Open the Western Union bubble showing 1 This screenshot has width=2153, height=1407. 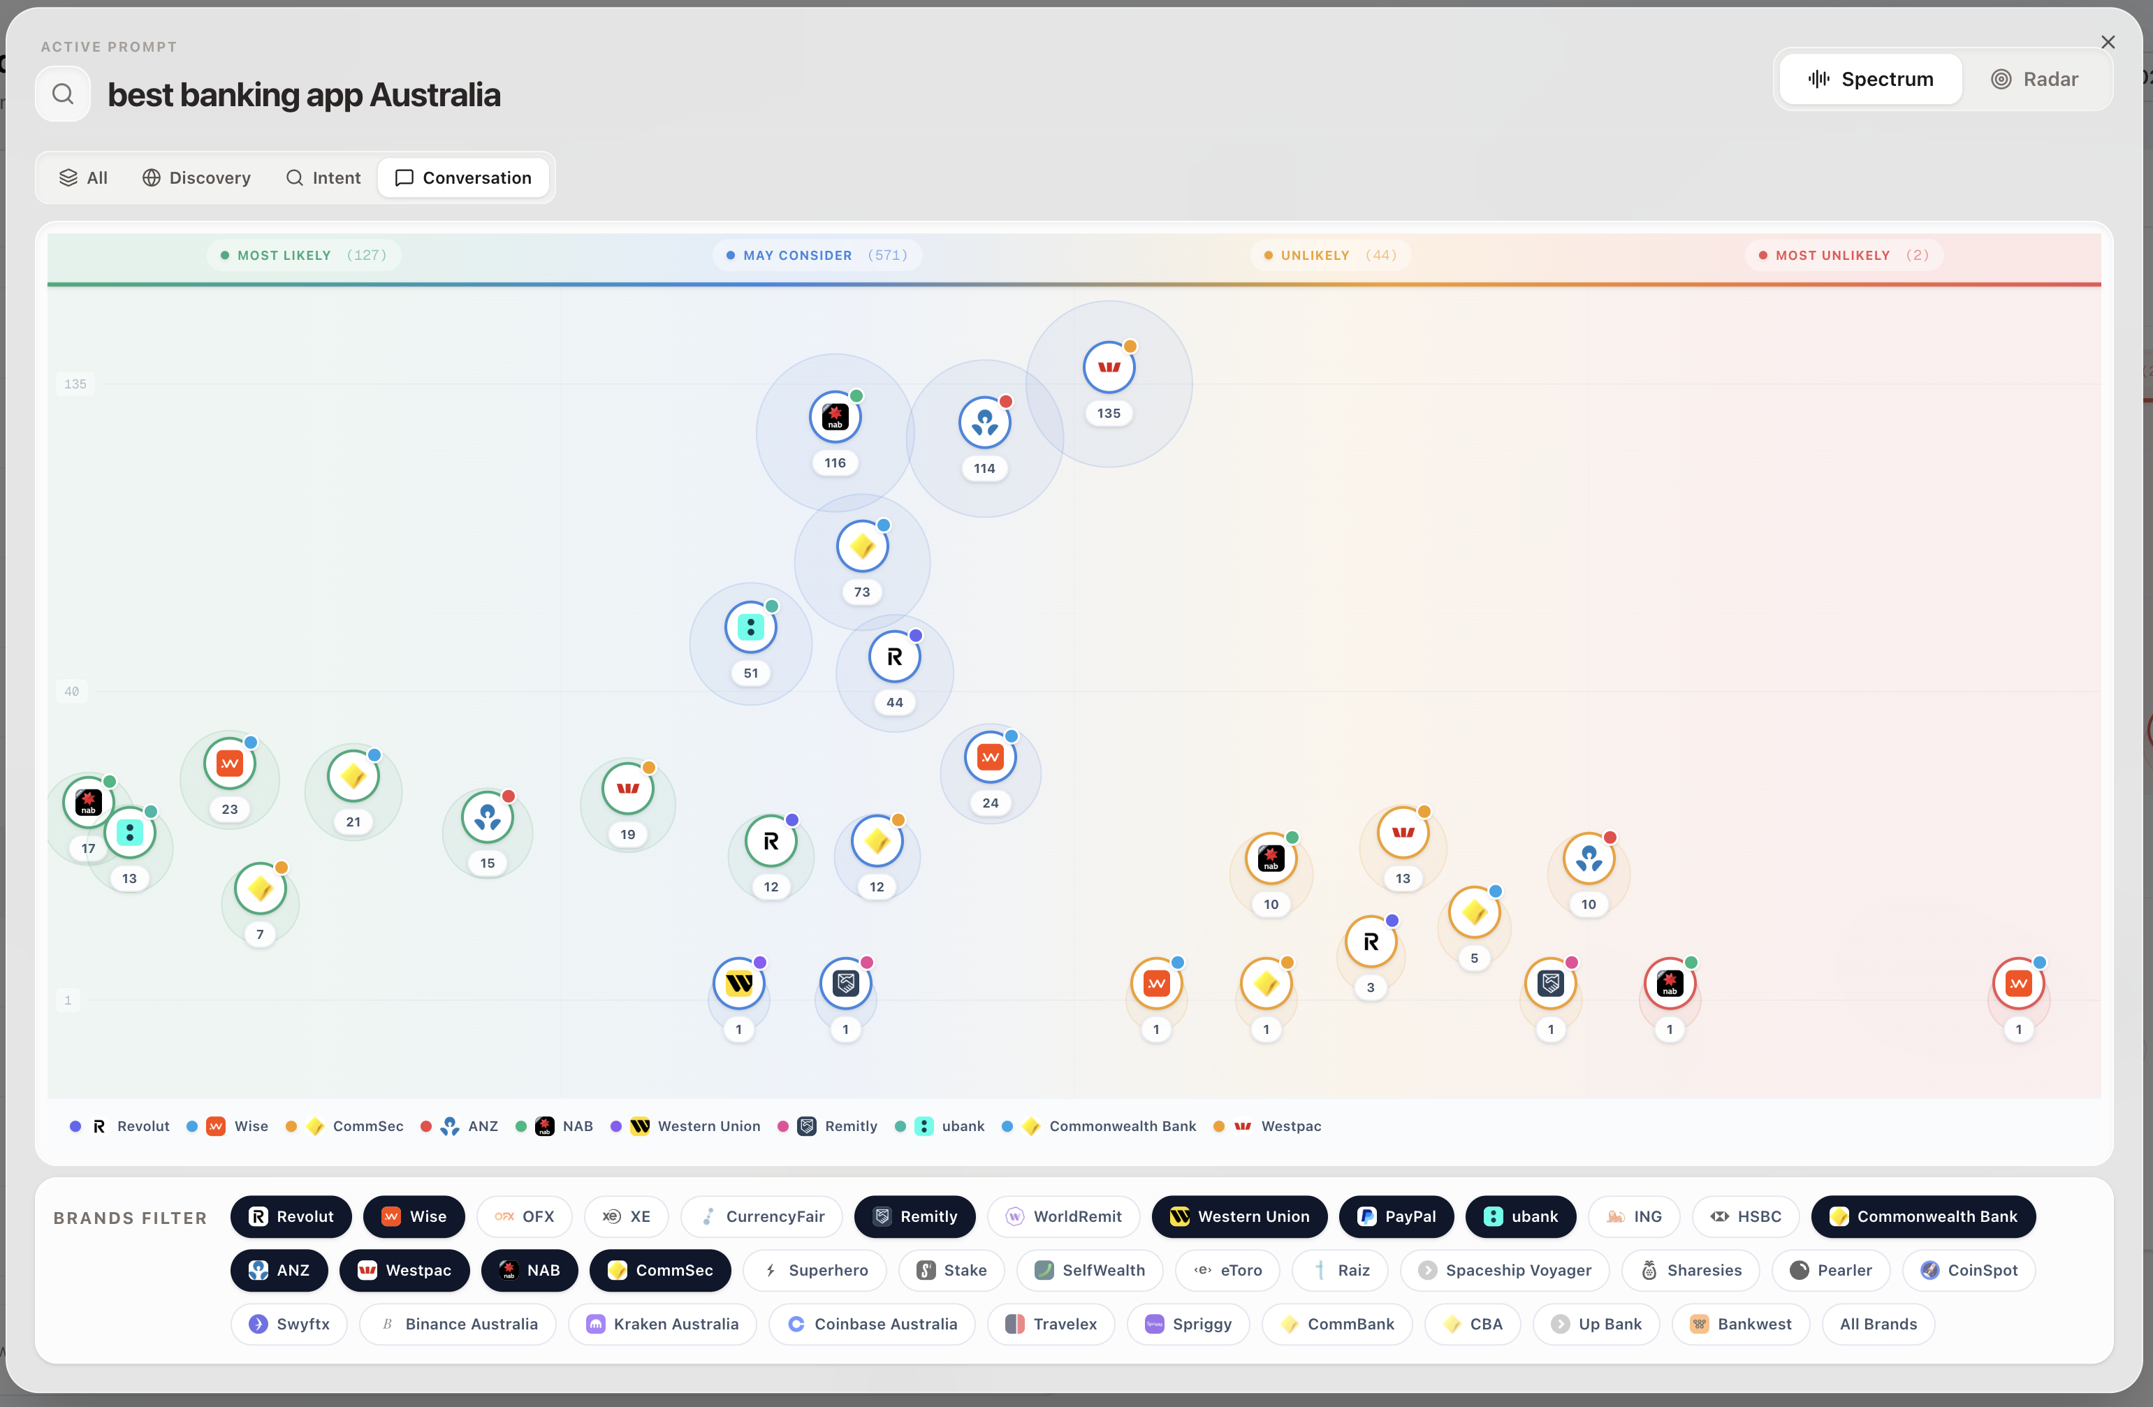(x=739, y=984)
